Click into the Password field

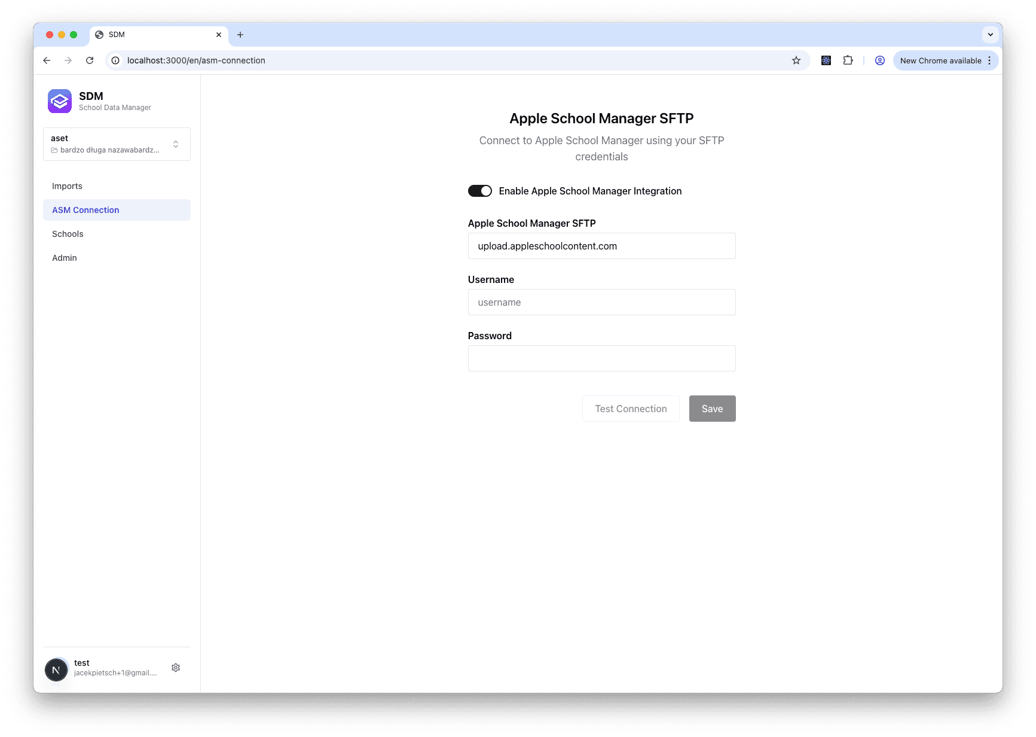pos(601,358)
